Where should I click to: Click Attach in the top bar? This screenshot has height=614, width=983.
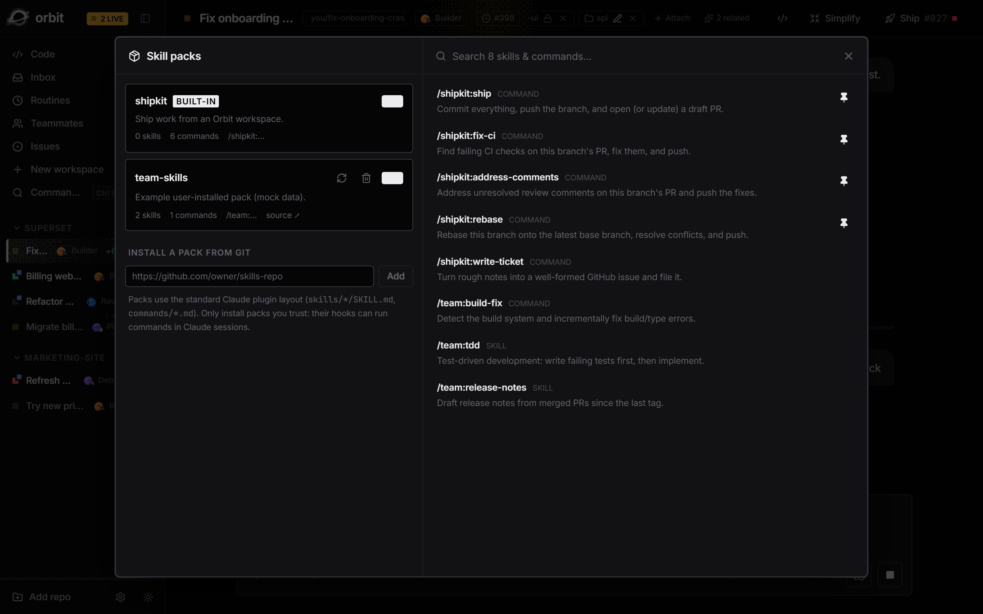click(672, 18)
